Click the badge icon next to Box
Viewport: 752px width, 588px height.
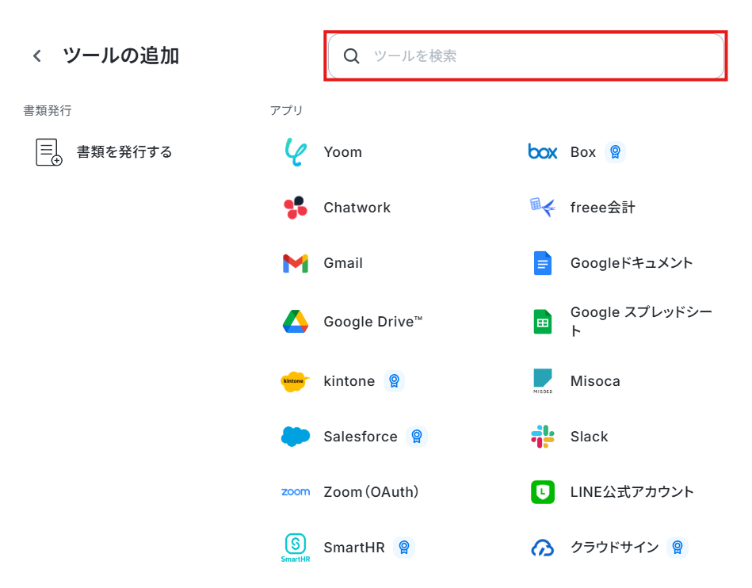point(616,152)
